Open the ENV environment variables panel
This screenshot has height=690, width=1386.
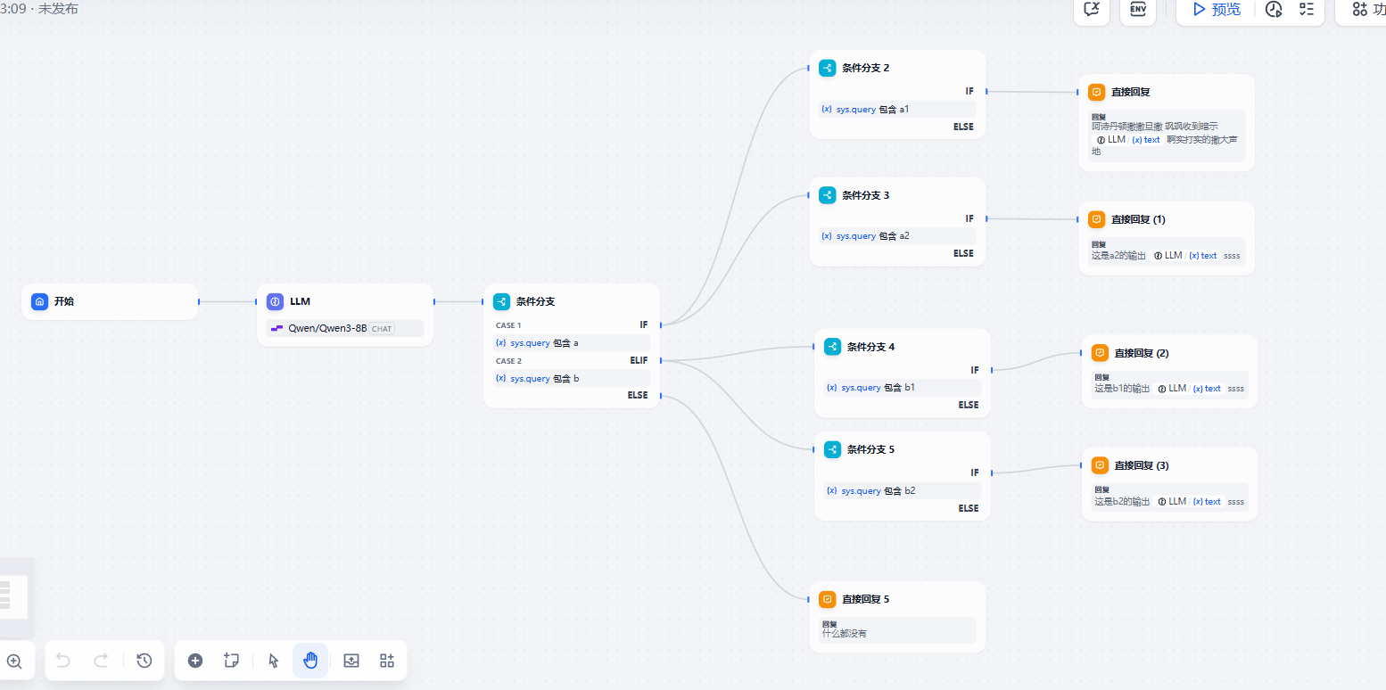[x=1138, y=9]
